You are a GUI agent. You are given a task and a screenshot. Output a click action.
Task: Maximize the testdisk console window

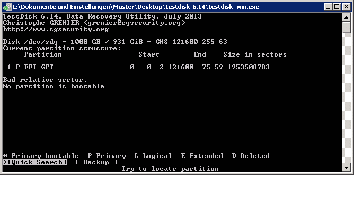point(337,7)
